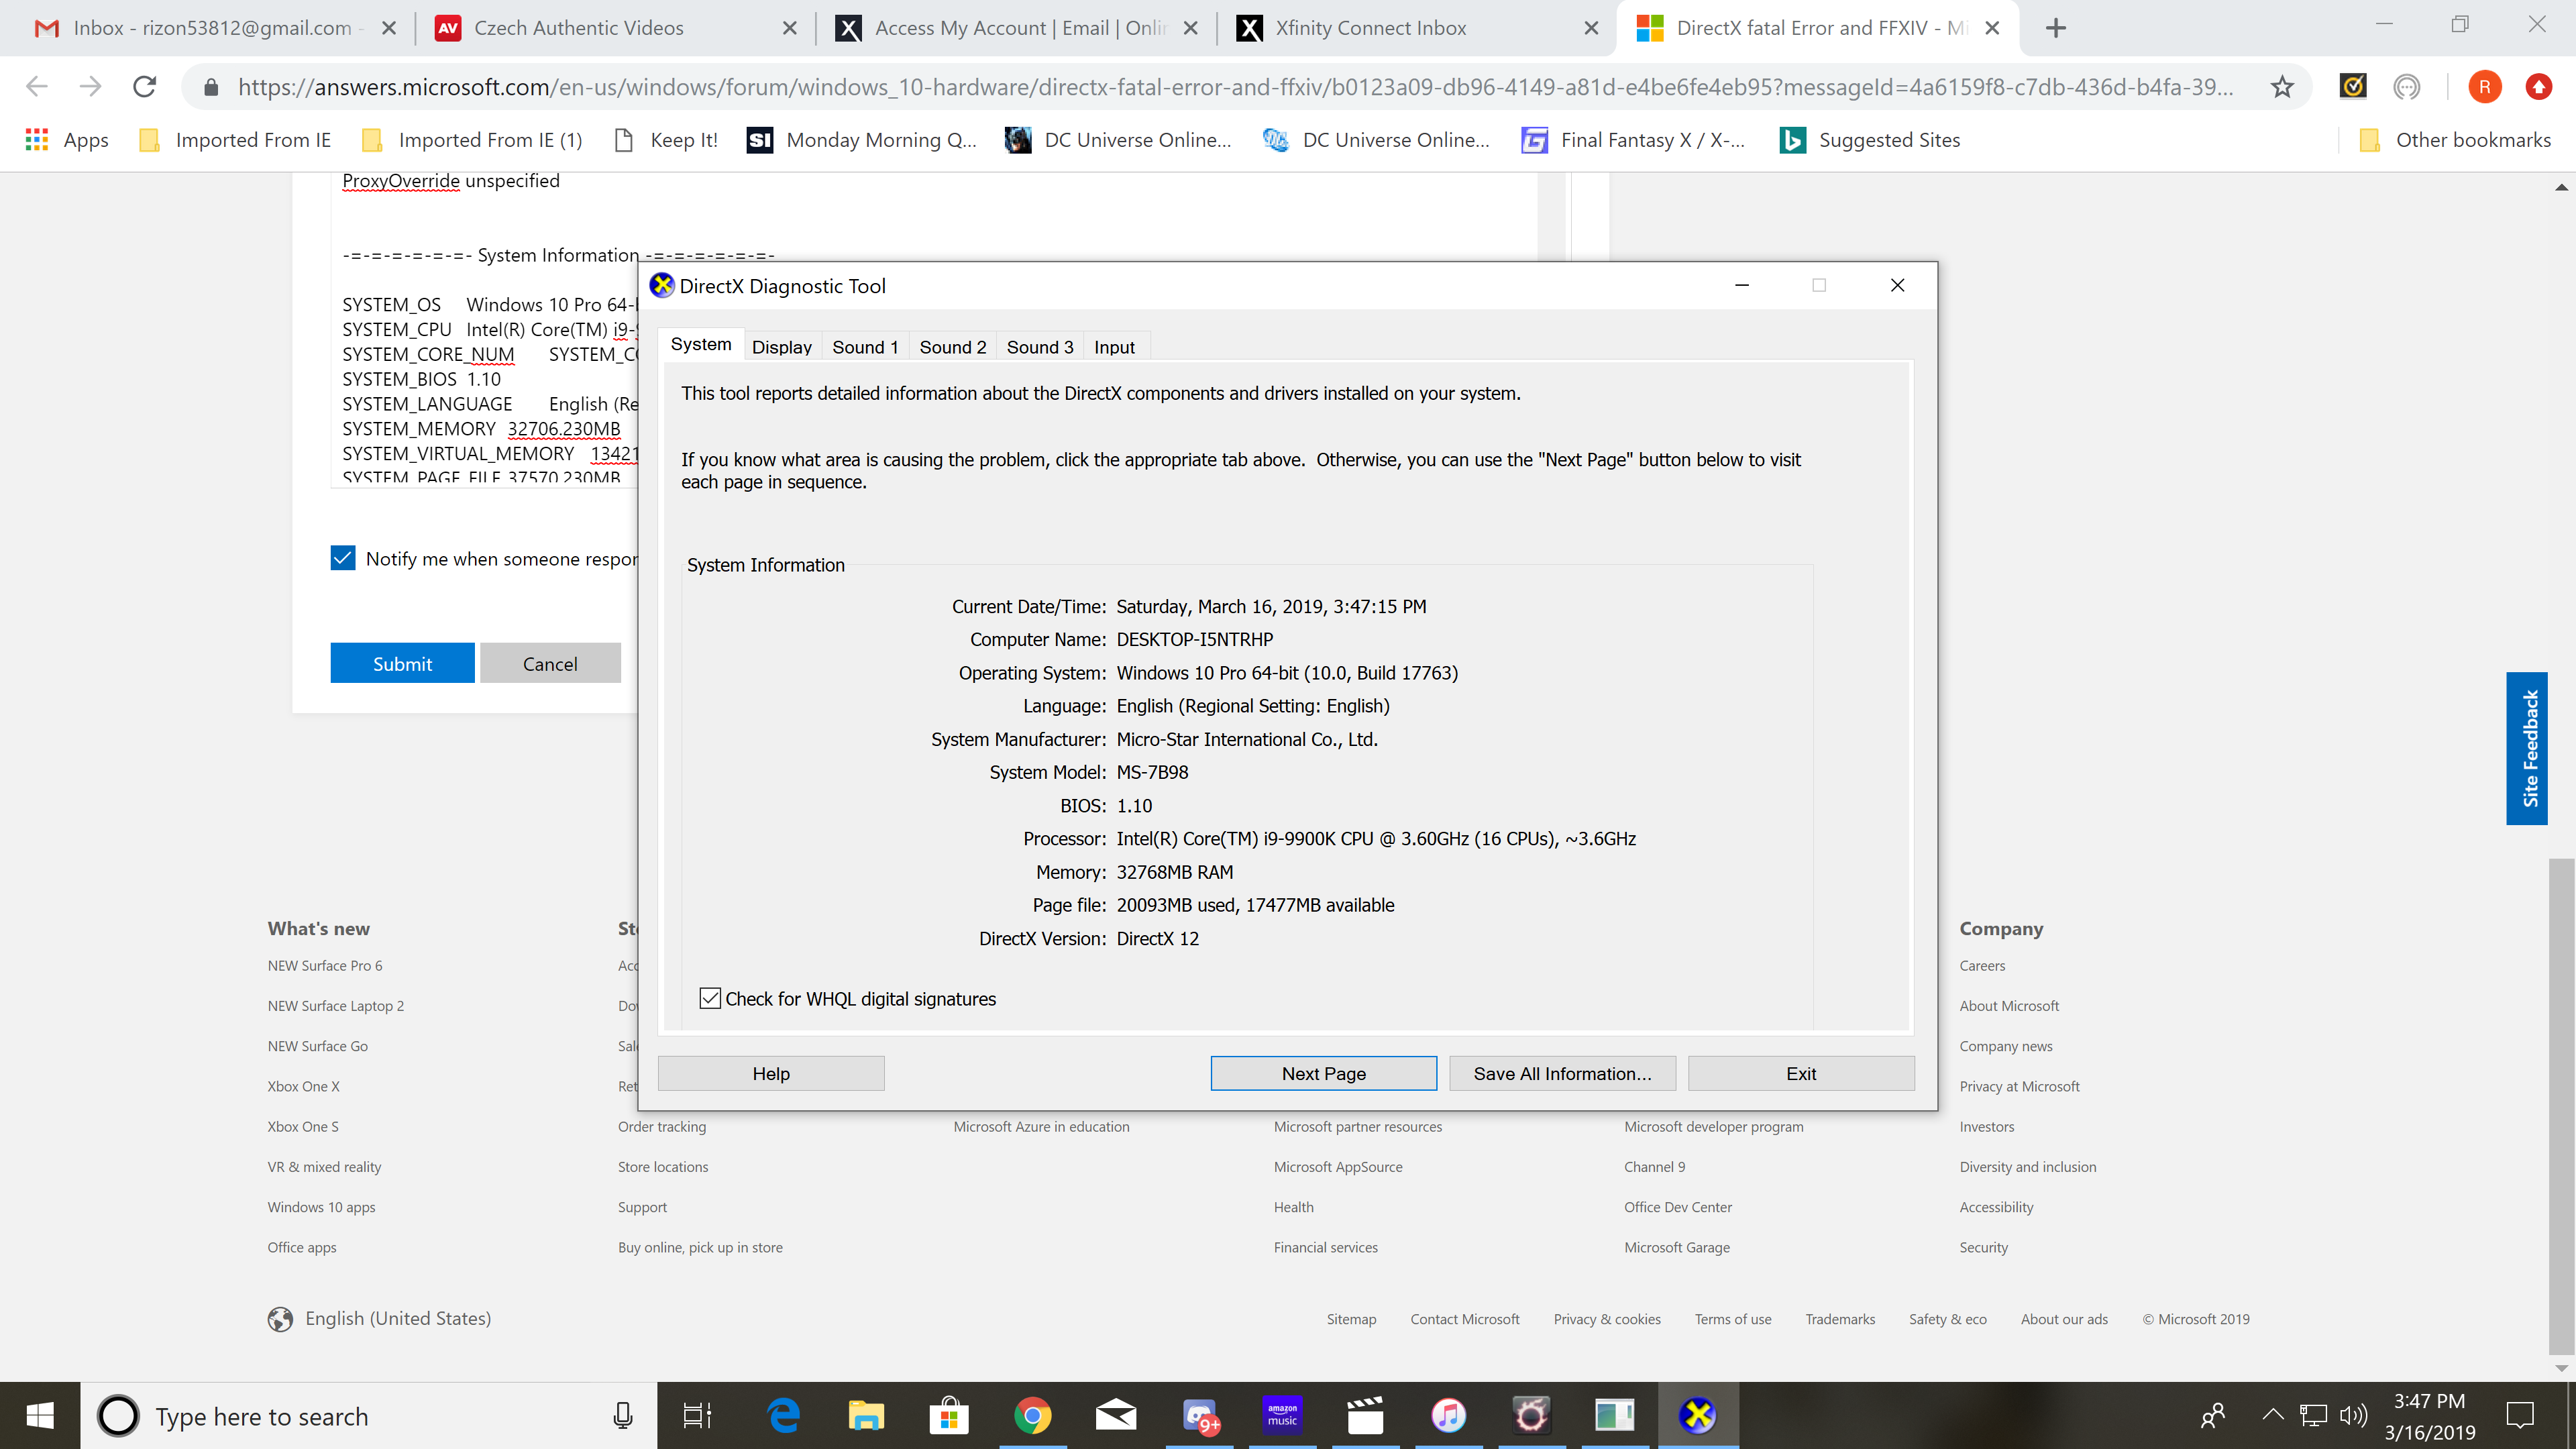Click the microphone icon in search box
The image size is (2576, 1449).
[622, 1416]
